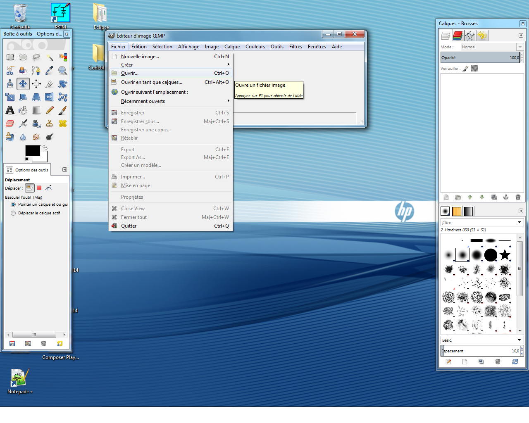Adjust the Opacité slider in Calques
The width and height of the screenshot is (529, 423).
click(x=480, y=57)
